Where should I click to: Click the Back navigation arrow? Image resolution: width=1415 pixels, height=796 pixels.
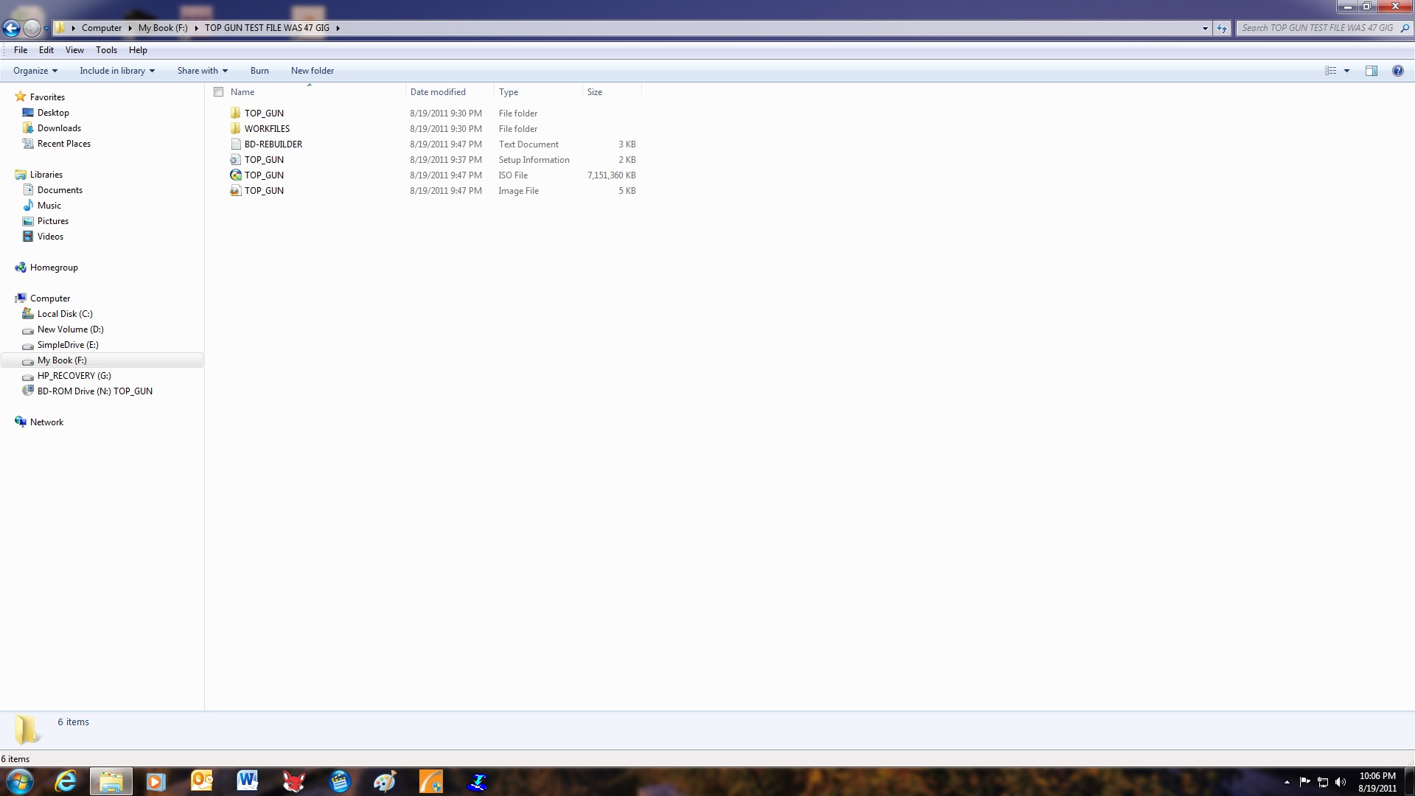click(11, 28)
